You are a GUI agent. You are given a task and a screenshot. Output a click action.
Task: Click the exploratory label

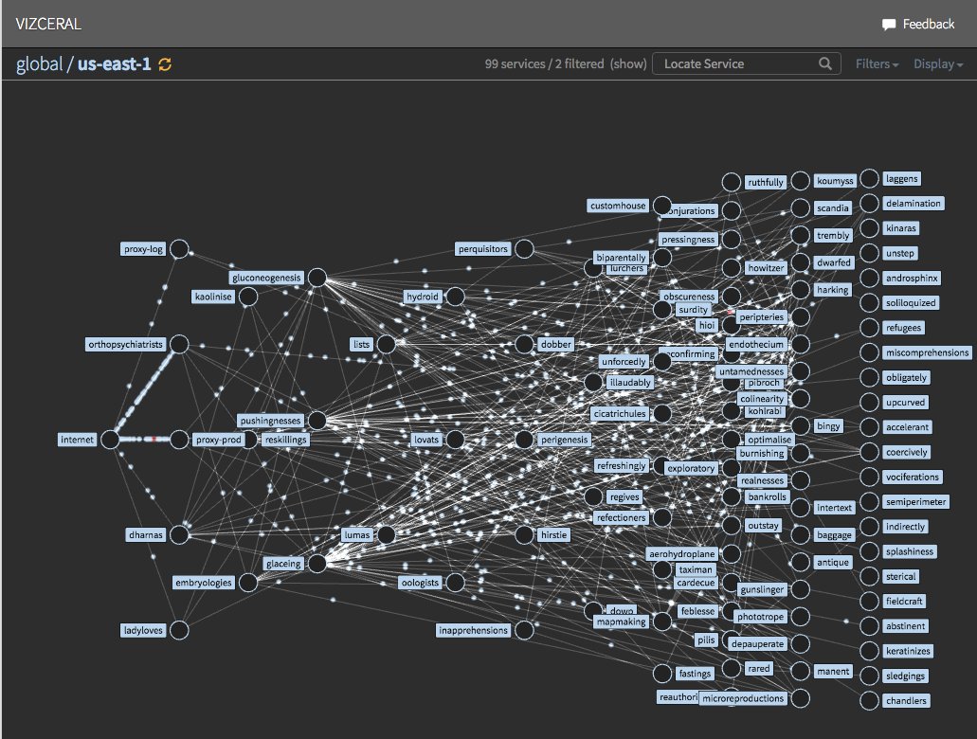coord(691,468)
